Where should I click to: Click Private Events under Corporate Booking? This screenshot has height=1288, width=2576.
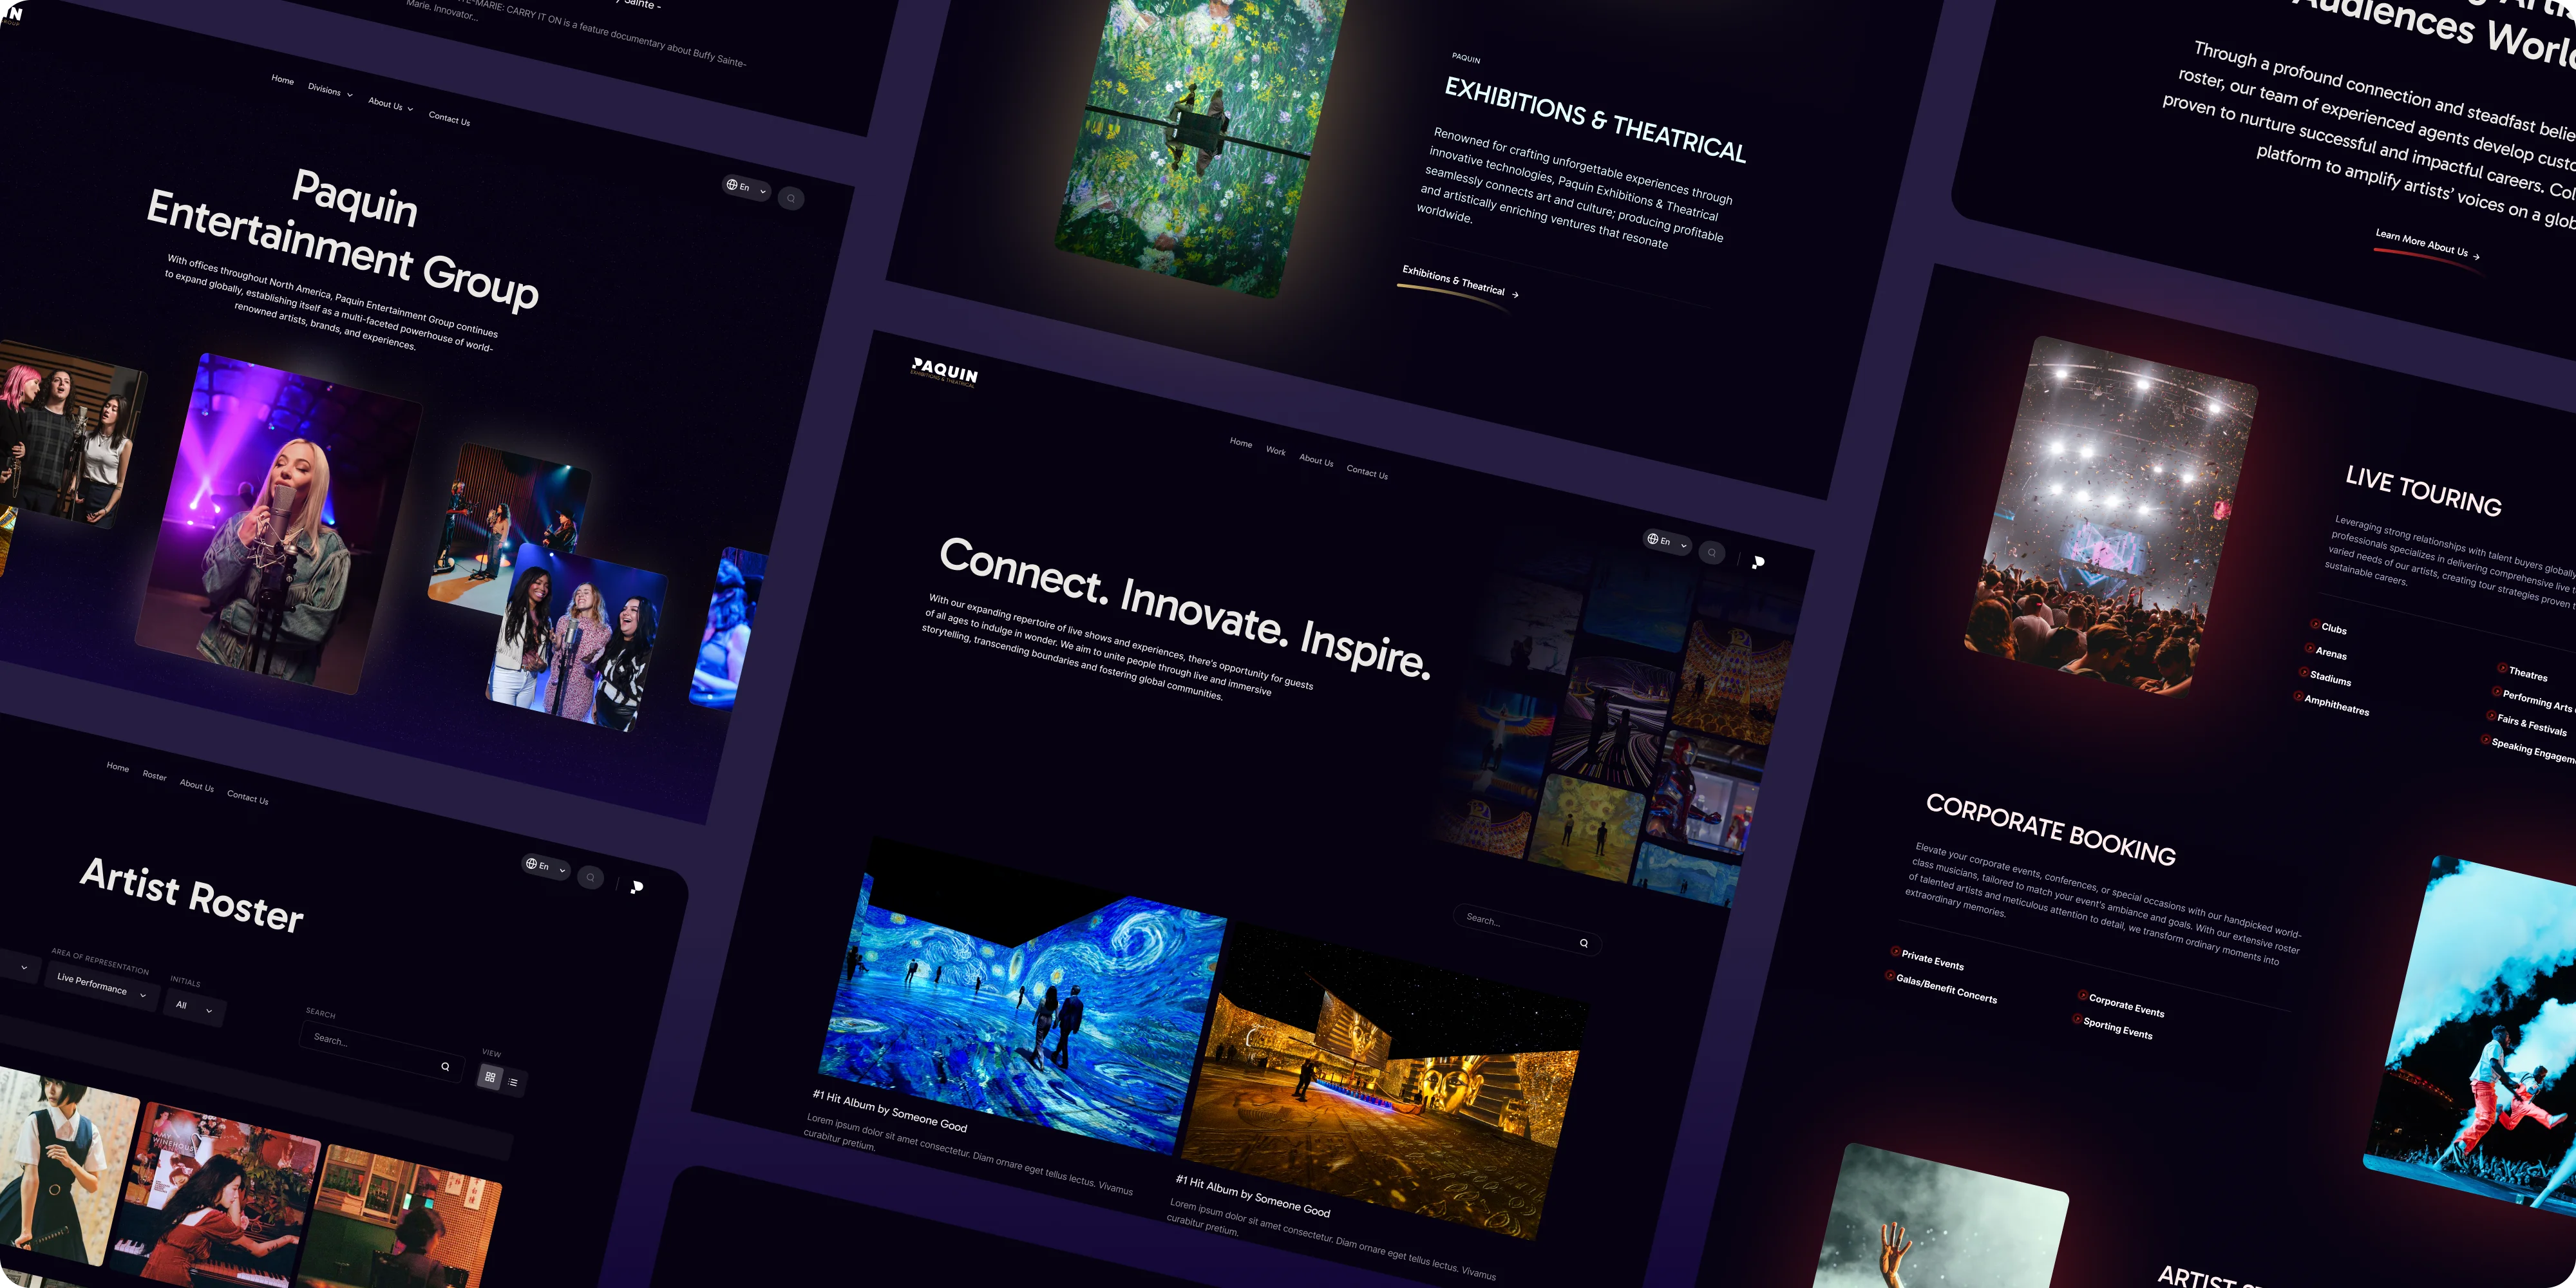(x=1927, y=959)
